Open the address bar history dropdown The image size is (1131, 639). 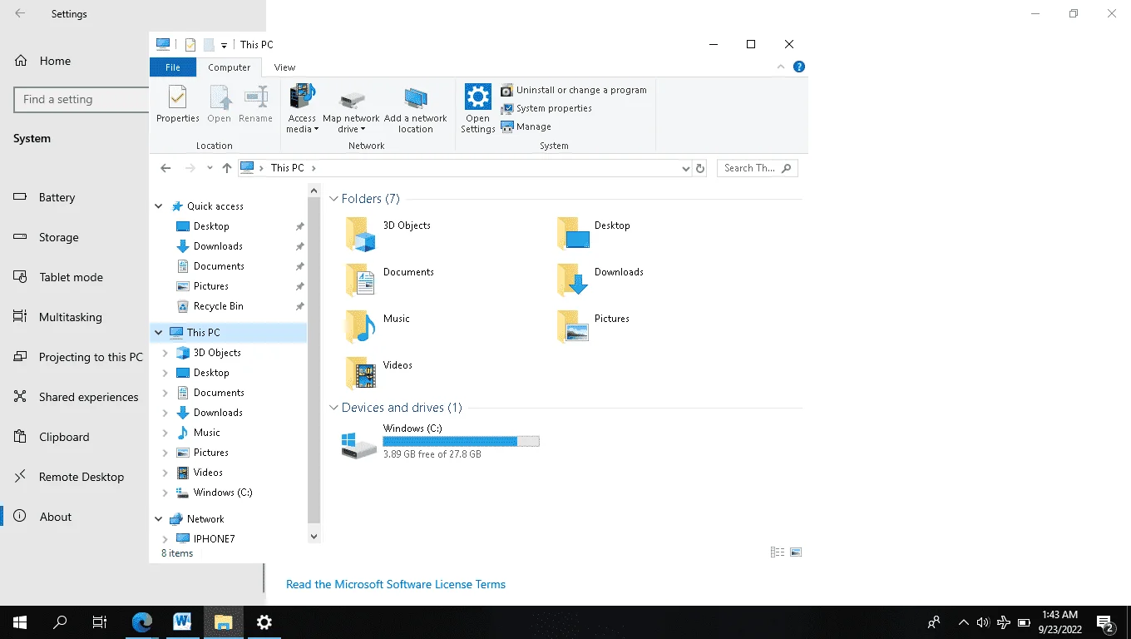tap(686, 168)
